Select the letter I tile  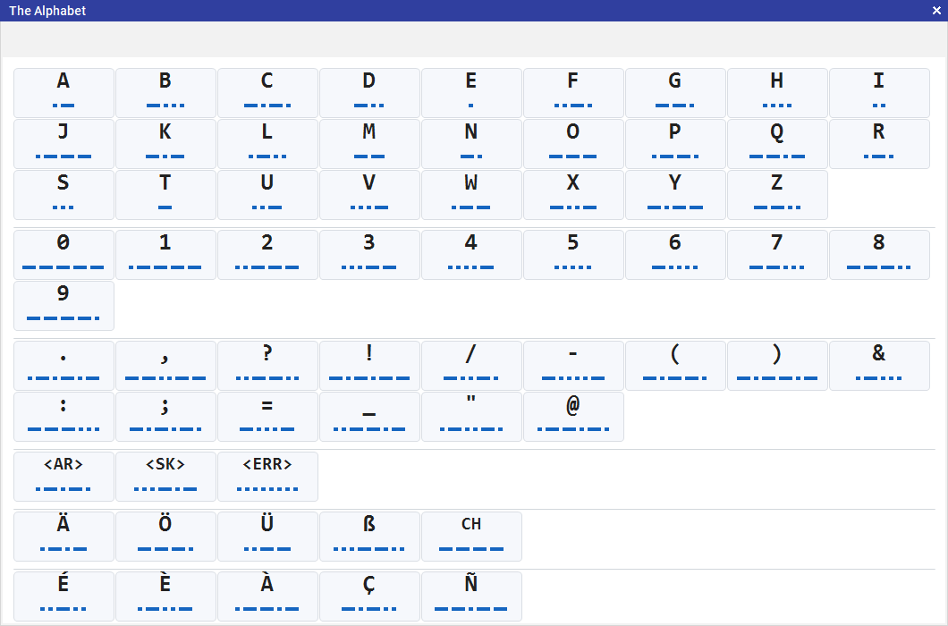coord(879,92)
